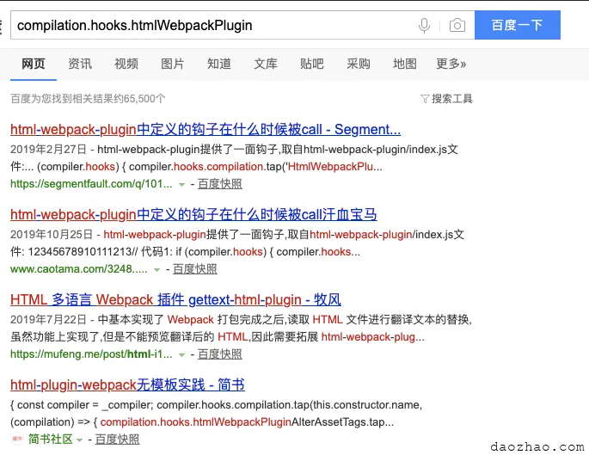This screenshot has height=455, width=589.
Task: Expand dropdown arrow next to segmentfault URL
Action: 181,184
